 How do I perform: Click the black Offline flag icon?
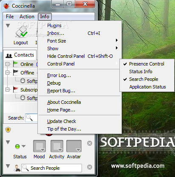(x=16, y=72)
